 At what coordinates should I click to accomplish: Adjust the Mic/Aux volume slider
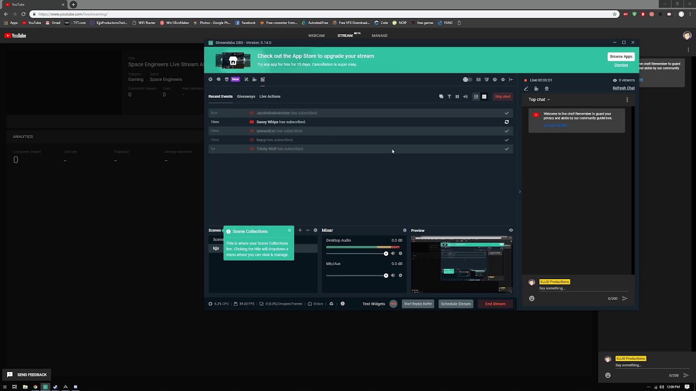357,275
